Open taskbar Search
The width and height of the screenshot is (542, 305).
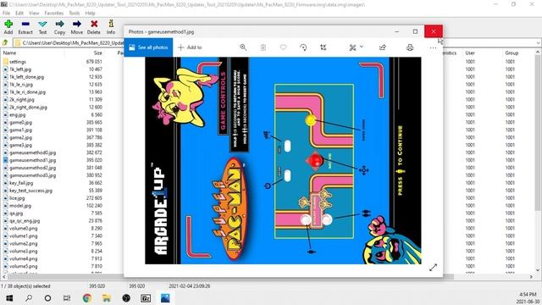pyautogui.click(x=29, y=298)
